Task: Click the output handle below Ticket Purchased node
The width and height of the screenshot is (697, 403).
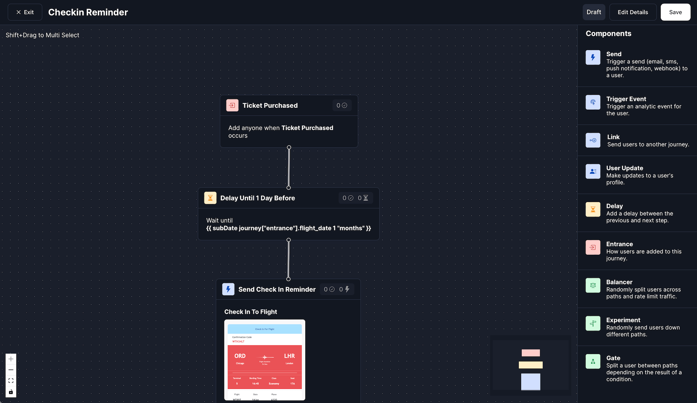Action: coord(289,148)
